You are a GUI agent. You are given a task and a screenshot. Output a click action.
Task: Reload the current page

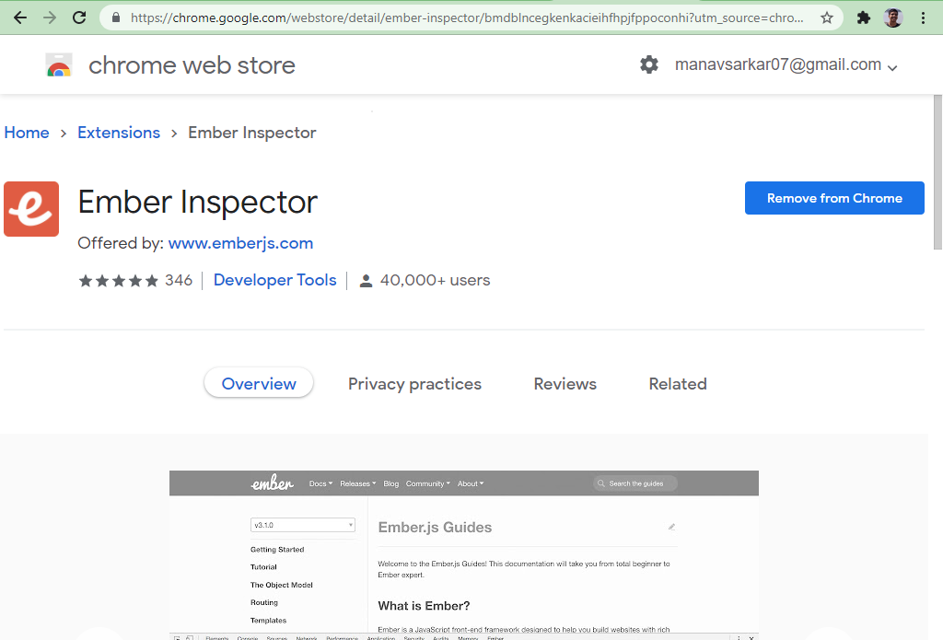coord(79,17)
